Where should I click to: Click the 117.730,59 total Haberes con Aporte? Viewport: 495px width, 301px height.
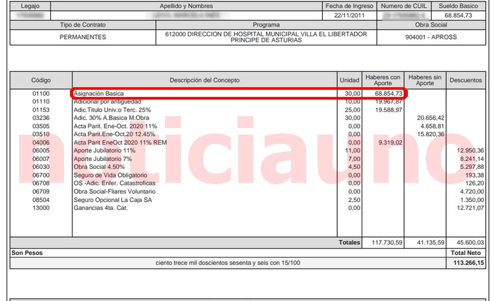click(x=387, y=242)
